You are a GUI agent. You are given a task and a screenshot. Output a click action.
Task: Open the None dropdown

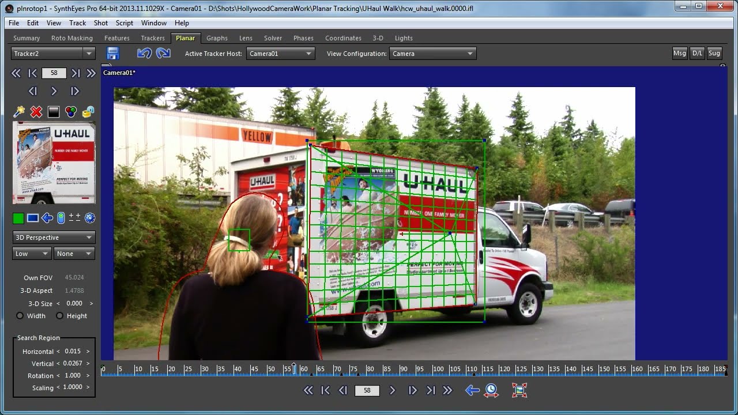tap(74, 254)
